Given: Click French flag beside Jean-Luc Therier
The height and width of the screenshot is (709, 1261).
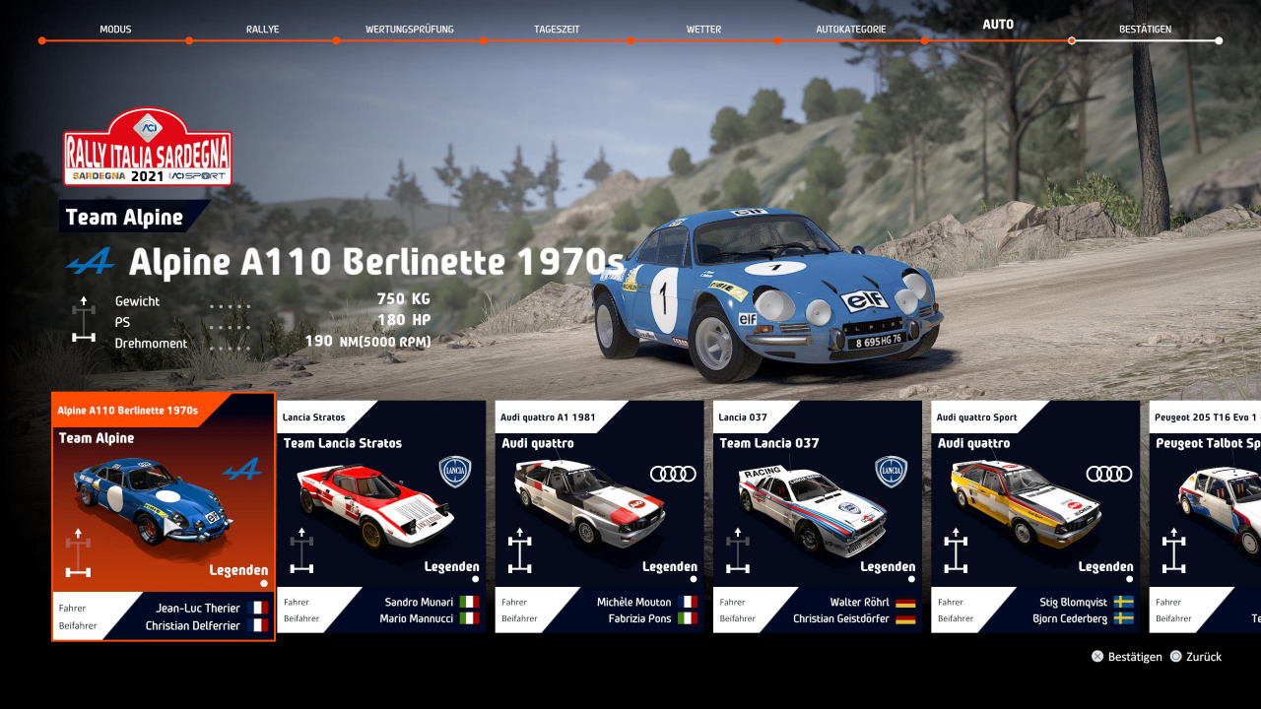Looking at the screenshot, I should pyautogui.click(x=258, y=608).
